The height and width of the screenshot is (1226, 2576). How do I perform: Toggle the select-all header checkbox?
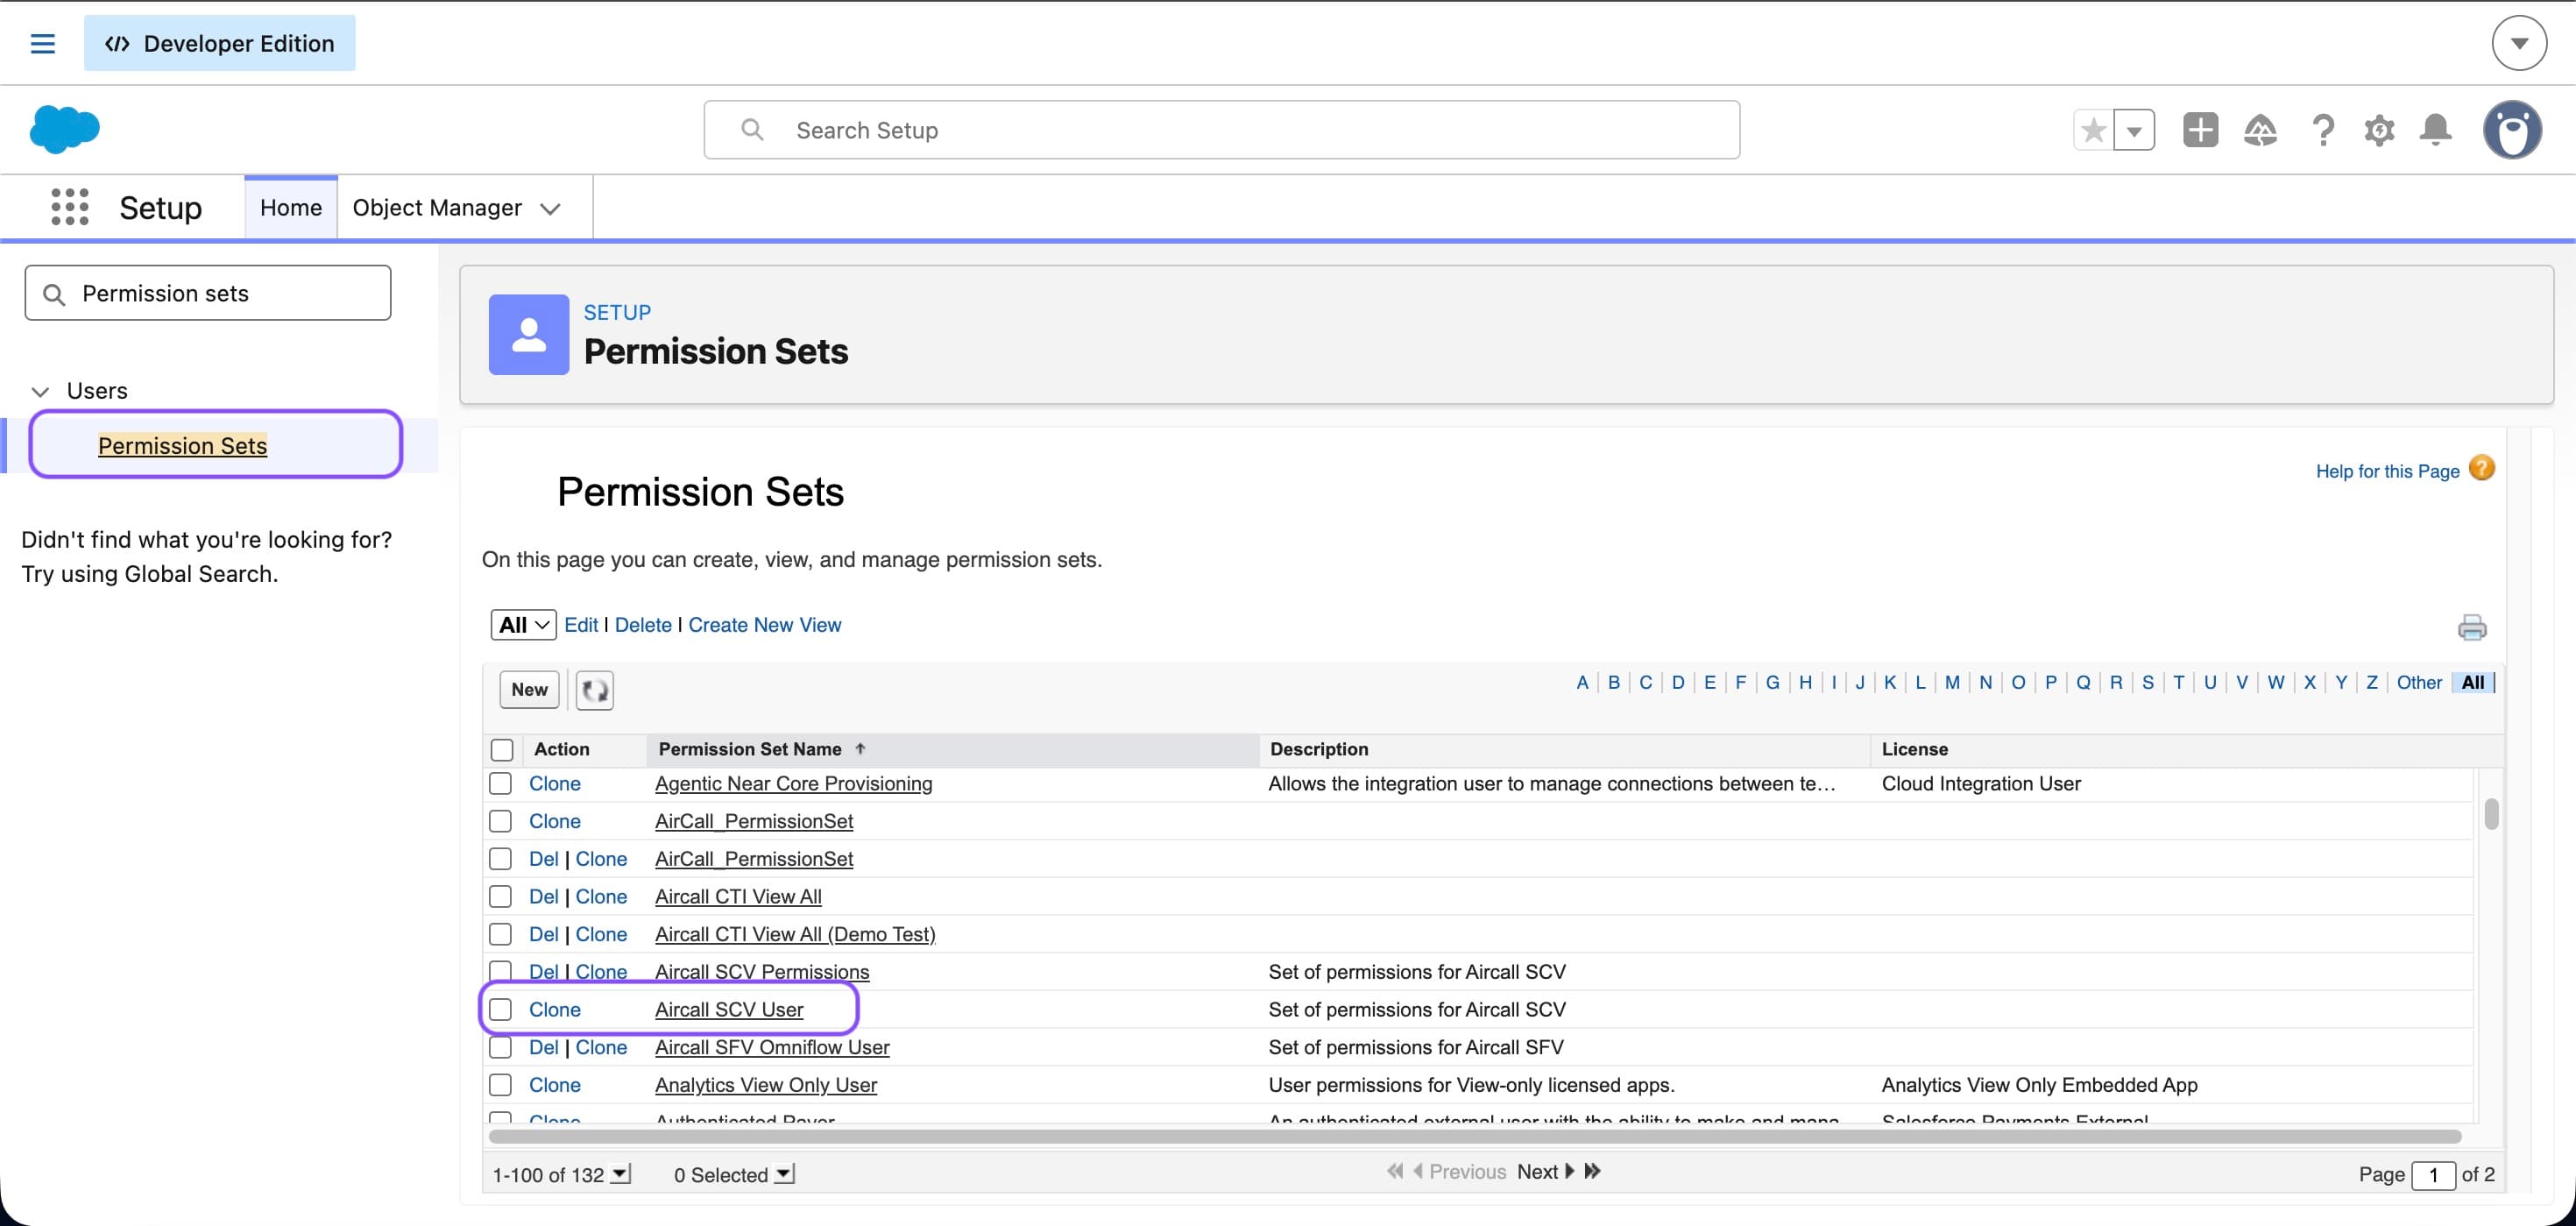point(502,750)
